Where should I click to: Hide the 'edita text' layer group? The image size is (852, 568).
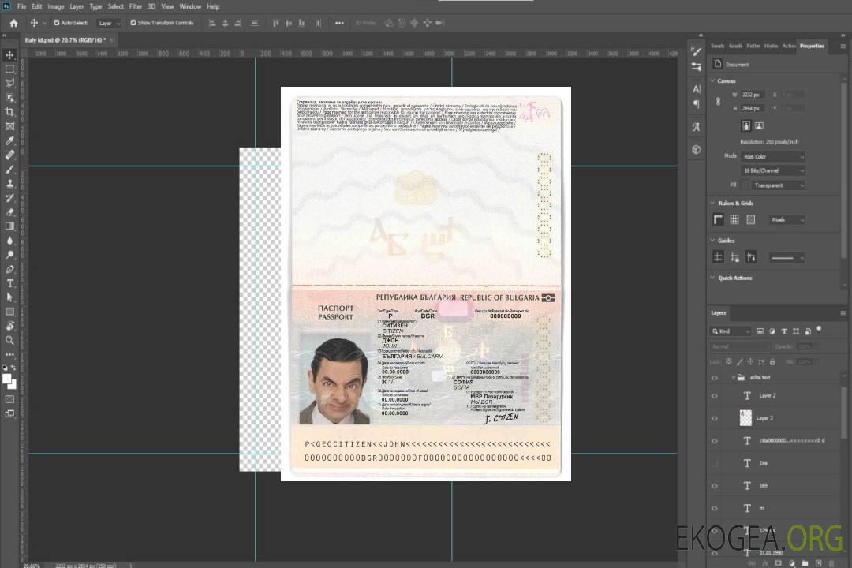[715, 378]
